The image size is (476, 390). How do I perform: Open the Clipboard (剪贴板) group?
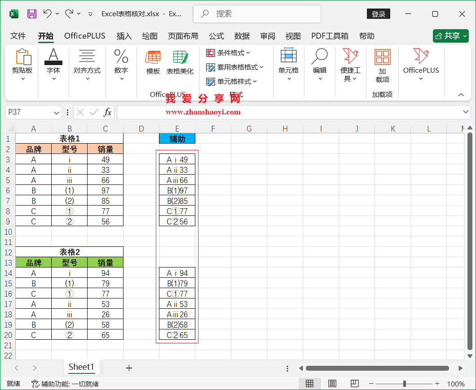coord(22,65)
